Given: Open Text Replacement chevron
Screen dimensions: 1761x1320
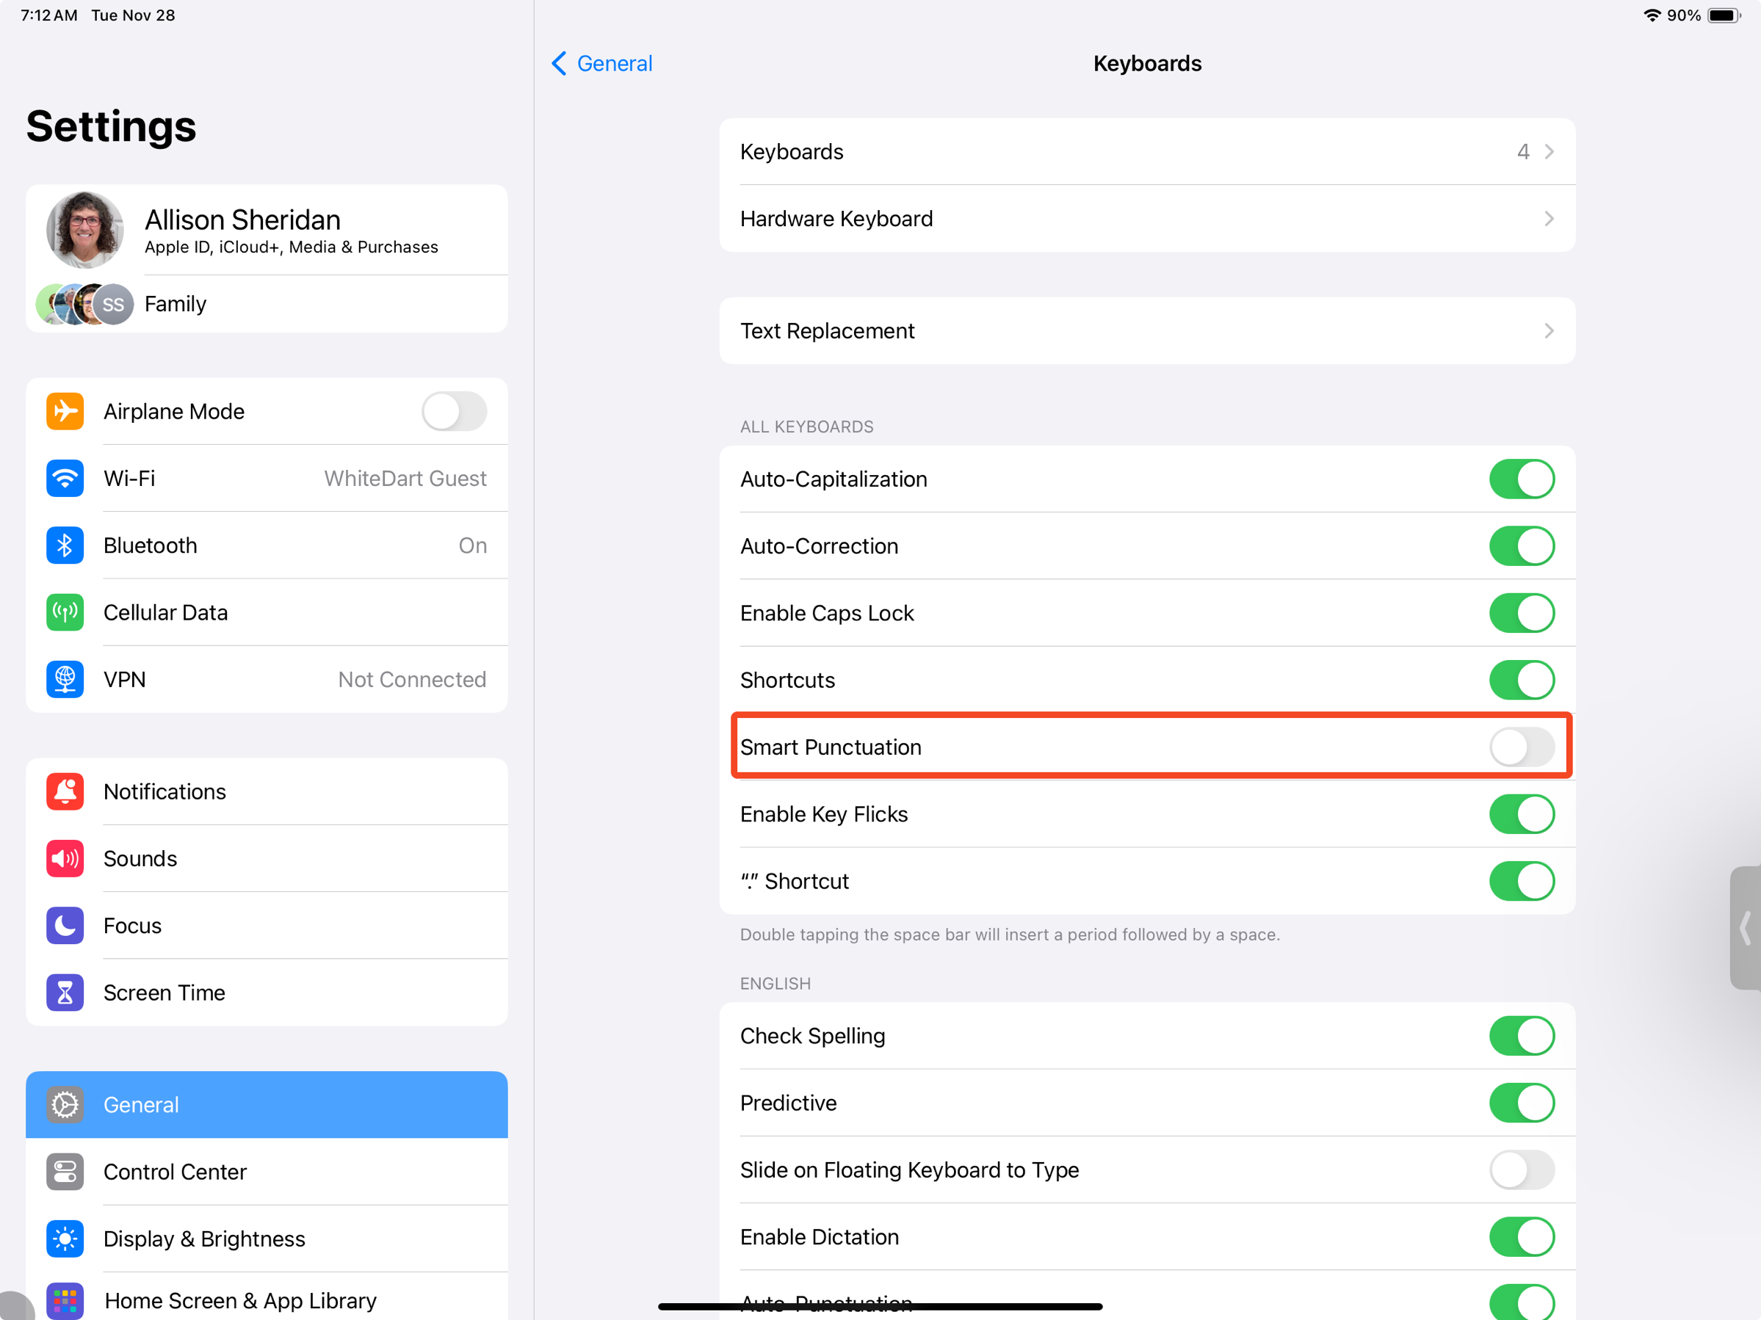Looking at the screenshot, I should 1547,330.
